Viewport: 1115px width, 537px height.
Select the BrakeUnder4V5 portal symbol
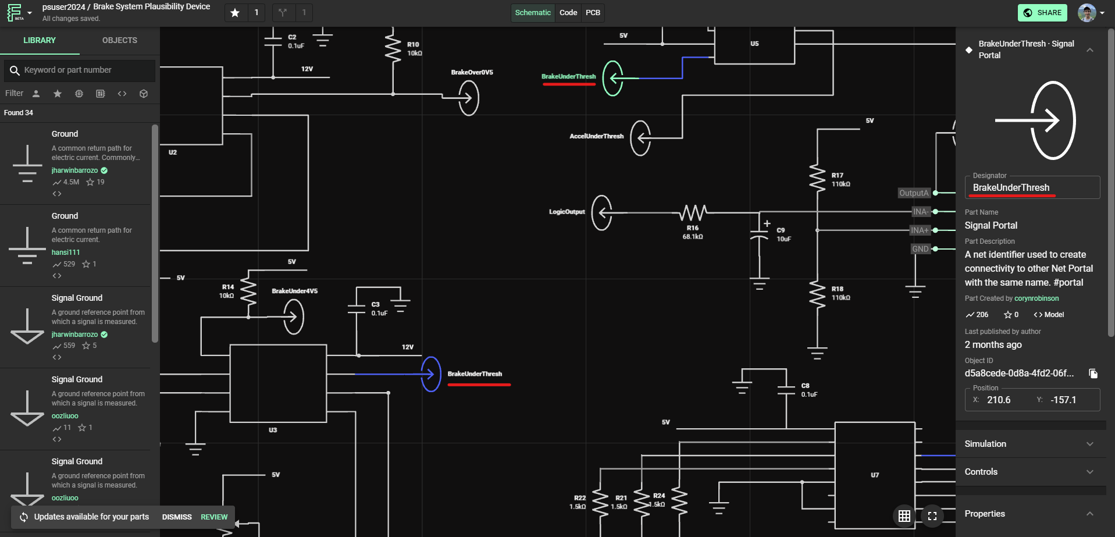pyautogui.click(x=294, y=316)
